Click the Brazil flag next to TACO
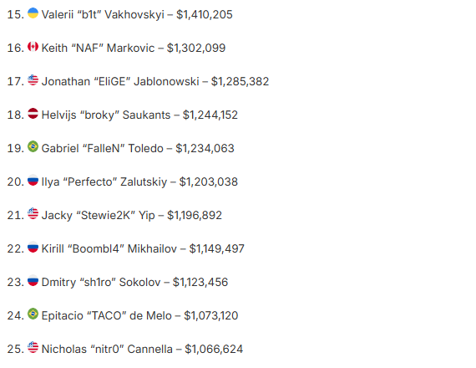The width and height of the screenshot is (476, 368). 33,314
